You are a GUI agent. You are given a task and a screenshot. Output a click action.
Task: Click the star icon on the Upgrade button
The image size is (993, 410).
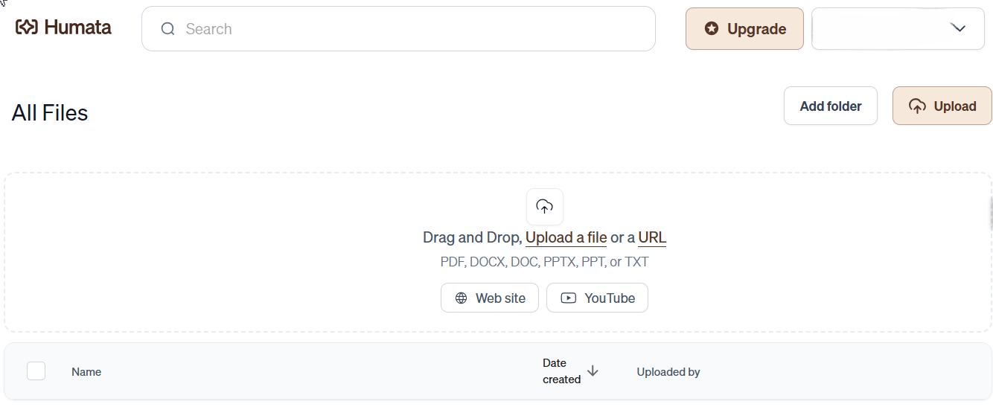tap(712, 29)
